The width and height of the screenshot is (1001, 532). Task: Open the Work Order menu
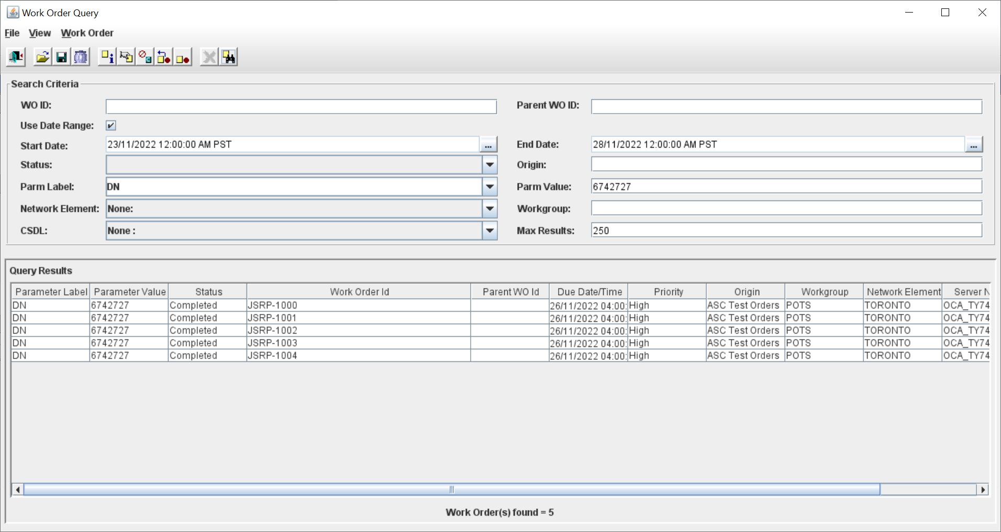point(87,33)
